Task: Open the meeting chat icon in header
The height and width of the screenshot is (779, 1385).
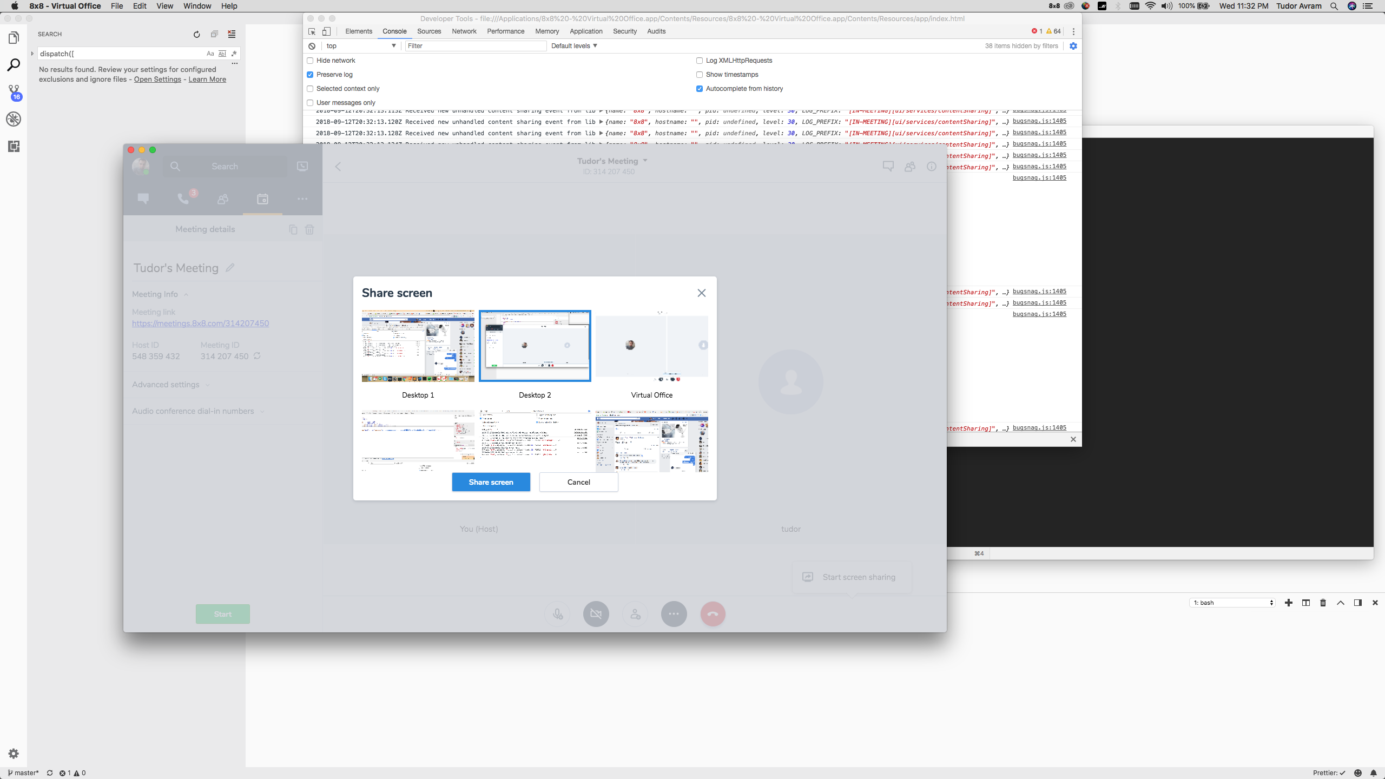Action: (x=888, y=166)
